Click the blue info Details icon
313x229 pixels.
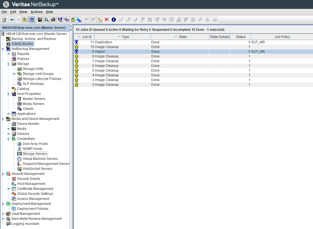pos(114,19)
